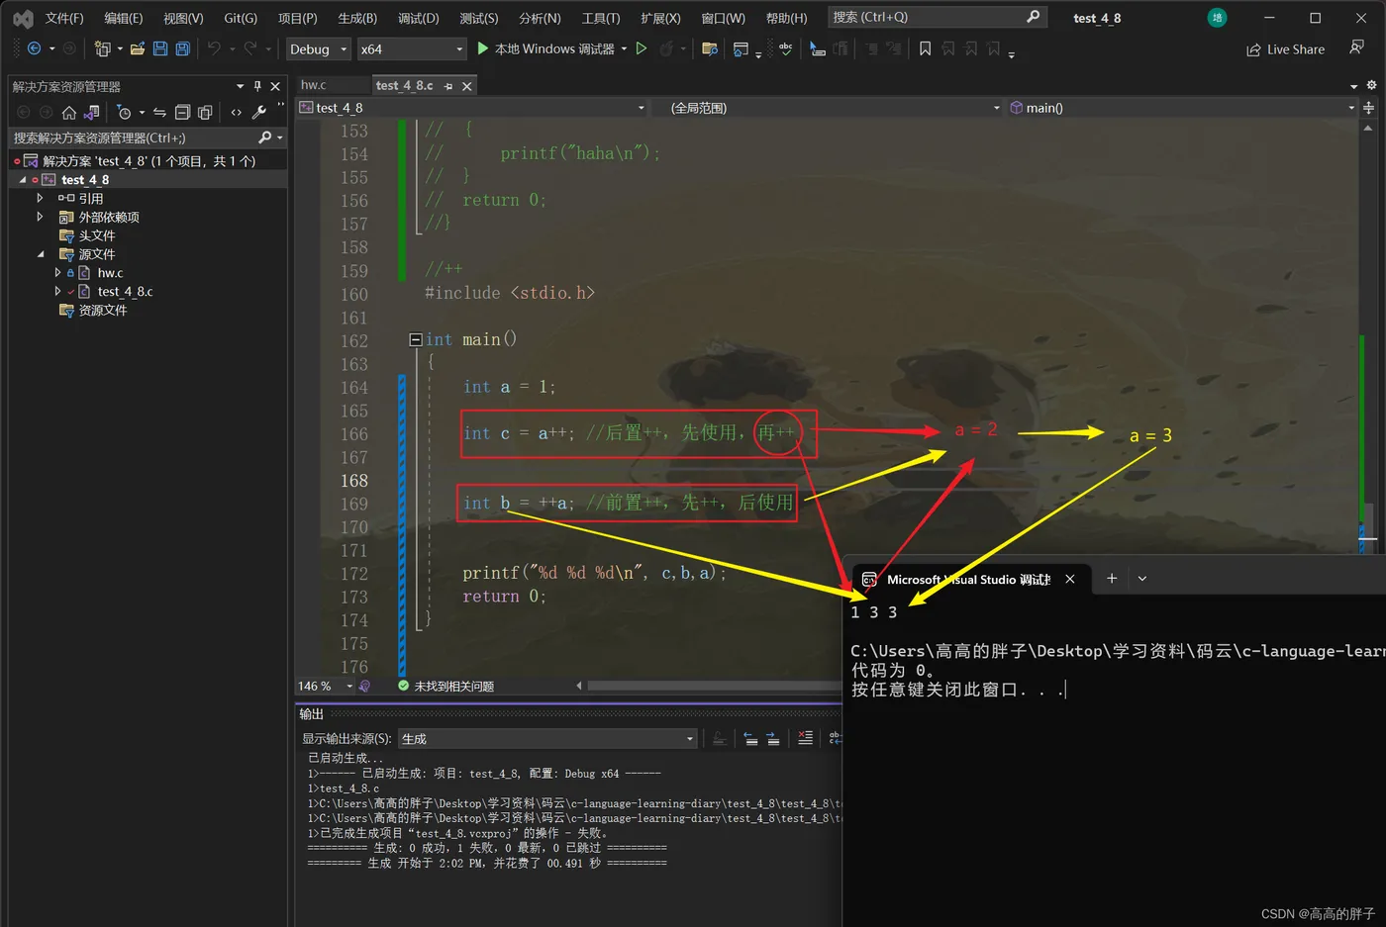Close the Visual Studio debug console tab
Viewport: 1386px width, 927px height.
coord(1070,579)
